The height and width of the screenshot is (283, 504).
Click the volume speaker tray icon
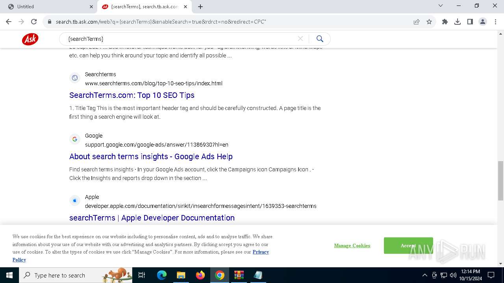pyautogui.click(x=453, y=275)
